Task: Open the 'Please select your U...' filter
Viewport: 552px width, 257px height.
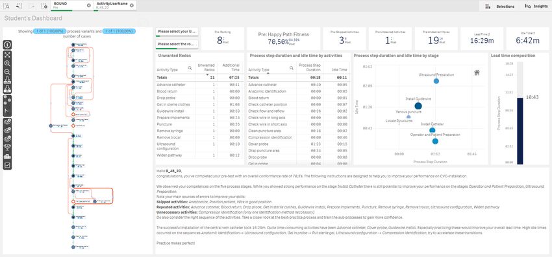Action: (x=177, y=32)
